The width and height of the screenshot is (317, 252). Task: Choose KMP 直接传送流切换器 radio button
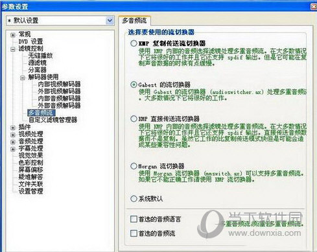pos(134,119)
